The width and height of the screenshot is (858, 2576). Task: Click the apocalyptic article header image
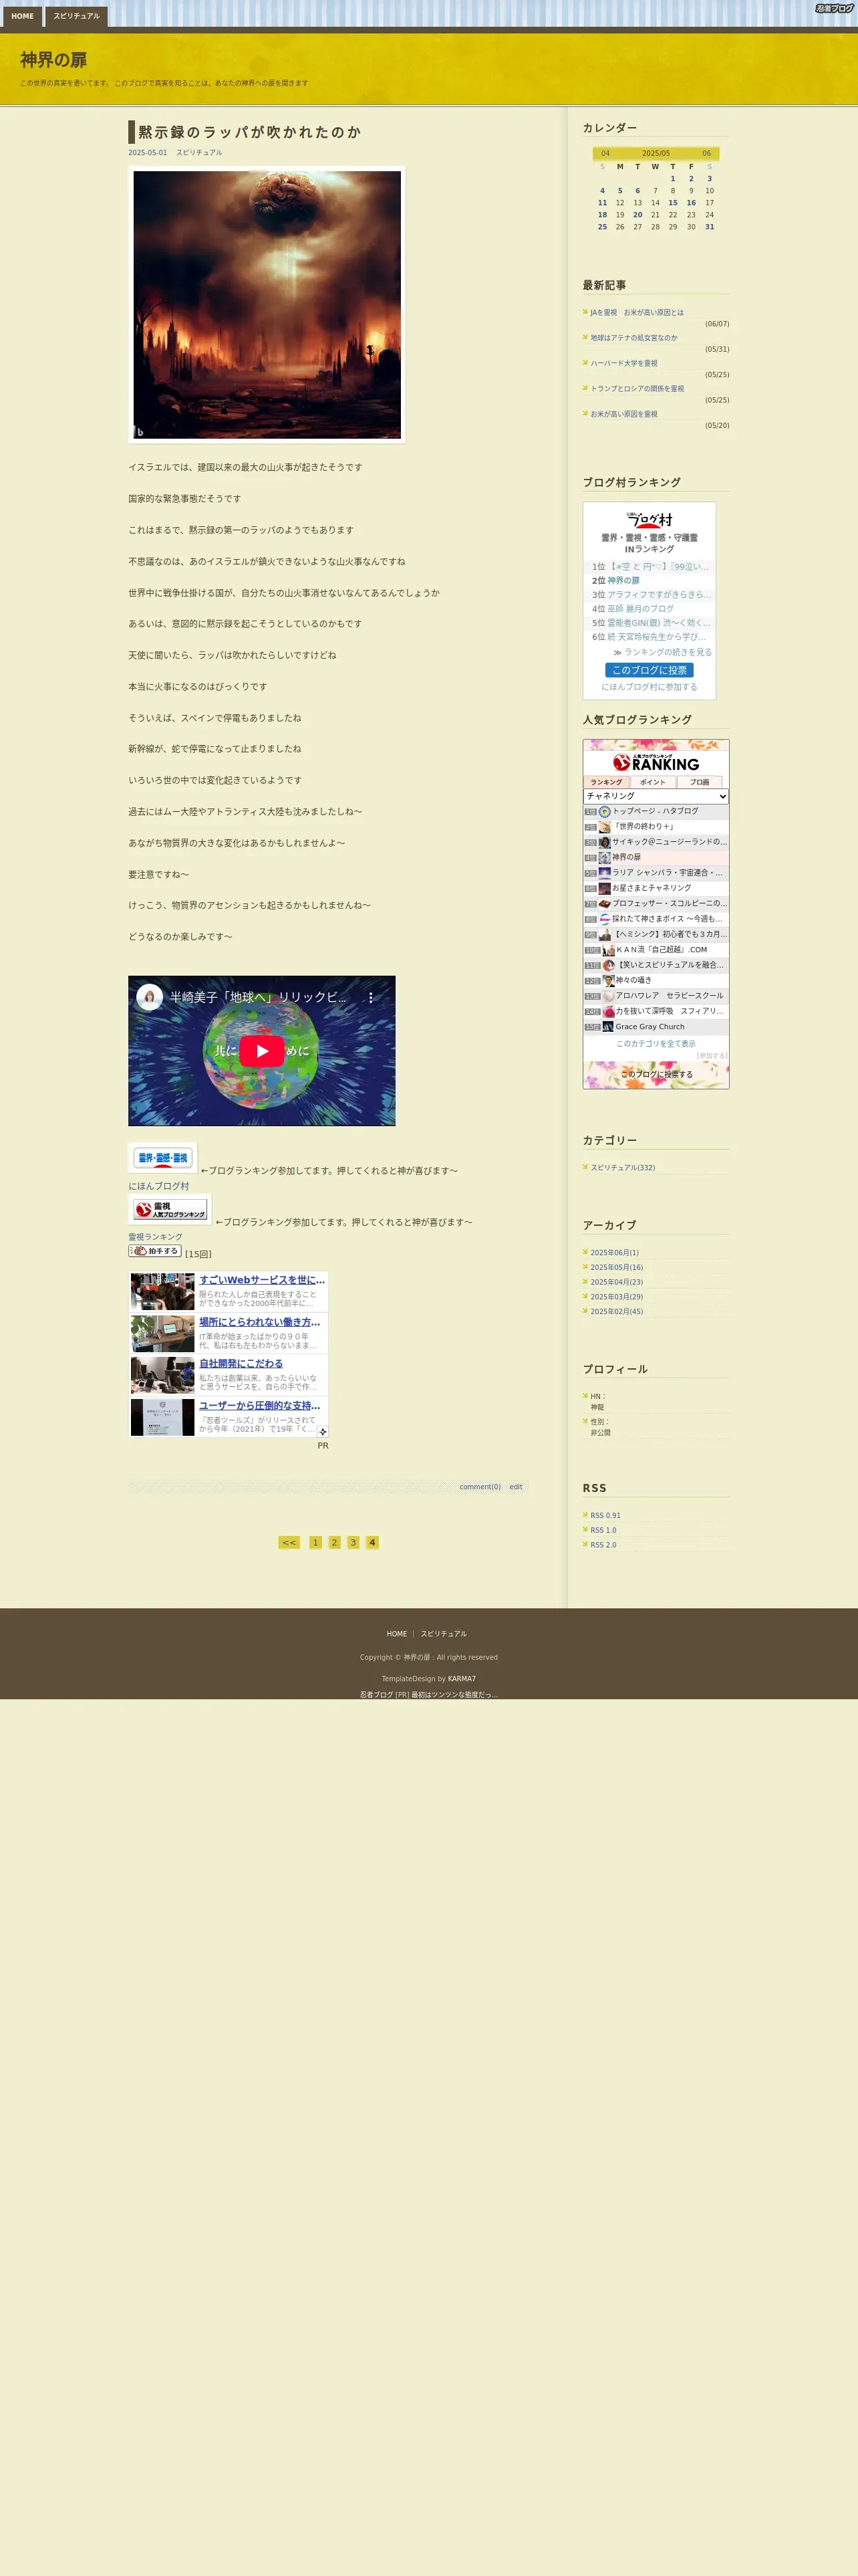(x=267, y=304)
